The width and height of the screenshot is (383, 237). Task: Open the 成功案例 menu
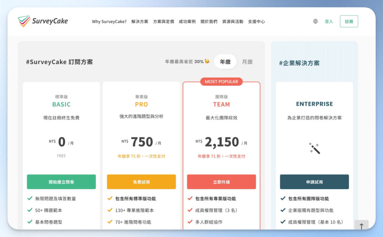click(187, 21)
